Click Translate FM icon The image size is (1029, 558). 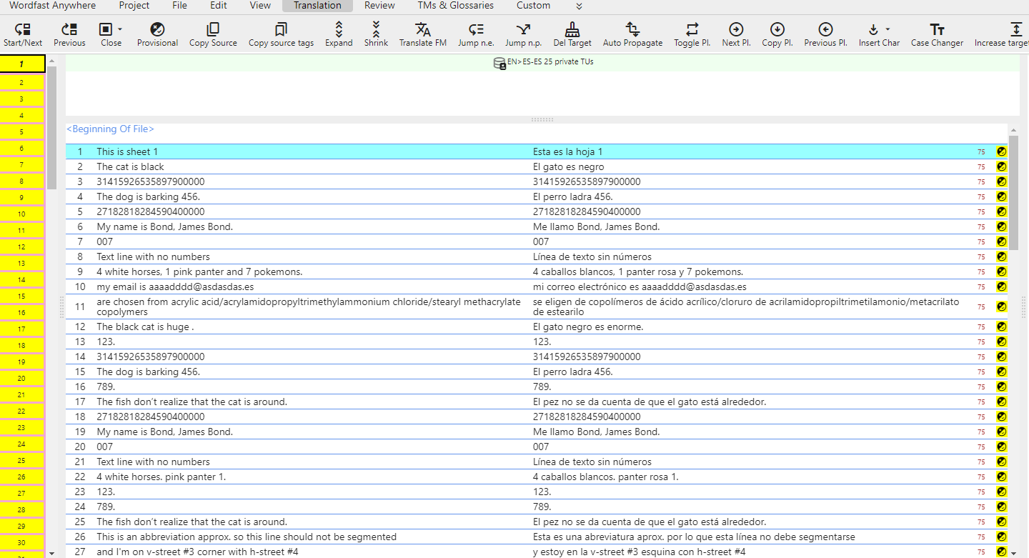coord(423,29)
